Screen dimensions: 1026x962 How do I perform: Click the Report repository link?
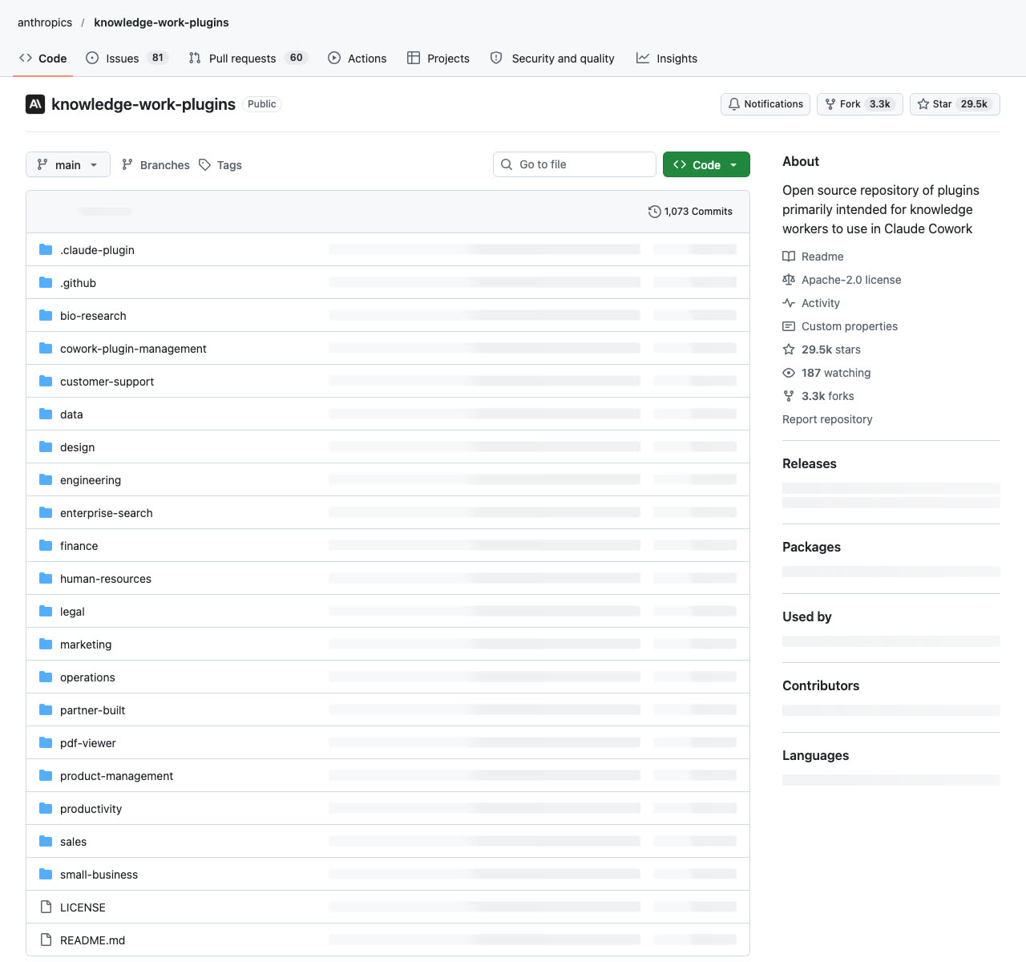point(827,419)
